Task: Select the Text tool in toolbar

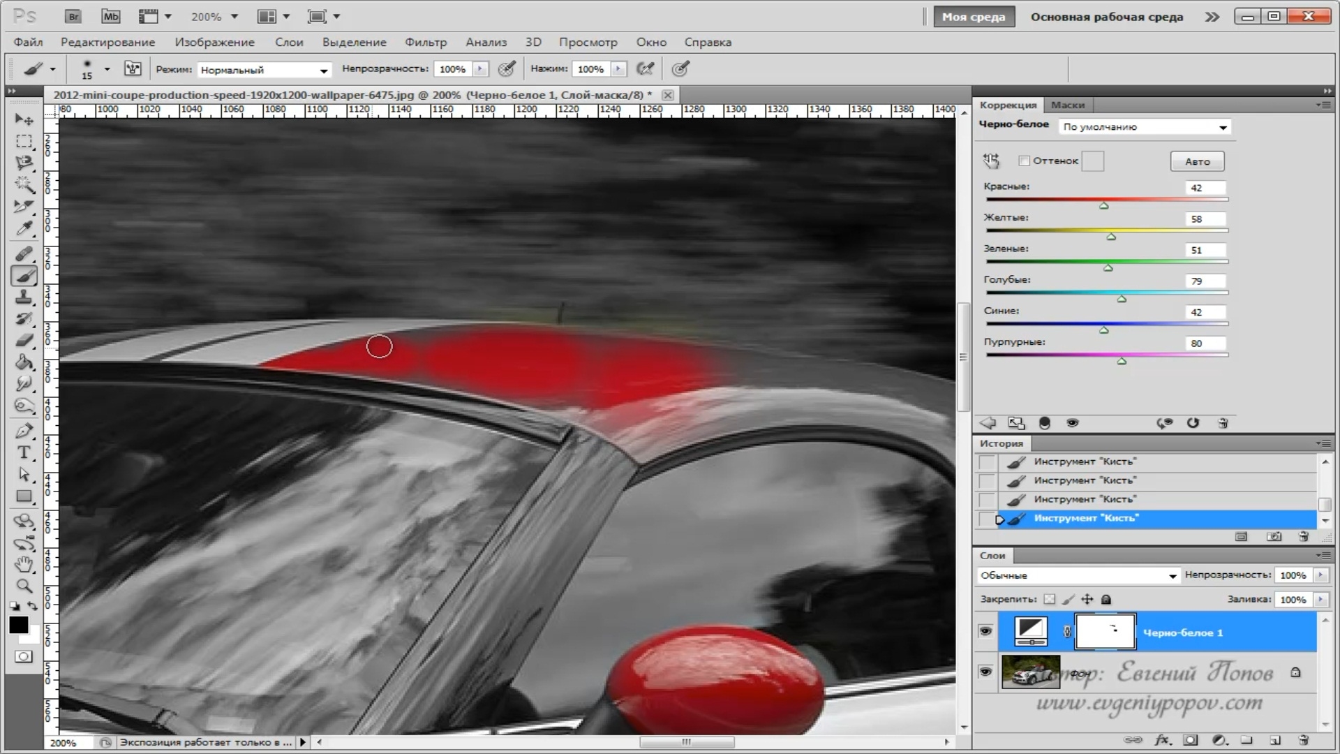Action: click(x=24, y=452)
